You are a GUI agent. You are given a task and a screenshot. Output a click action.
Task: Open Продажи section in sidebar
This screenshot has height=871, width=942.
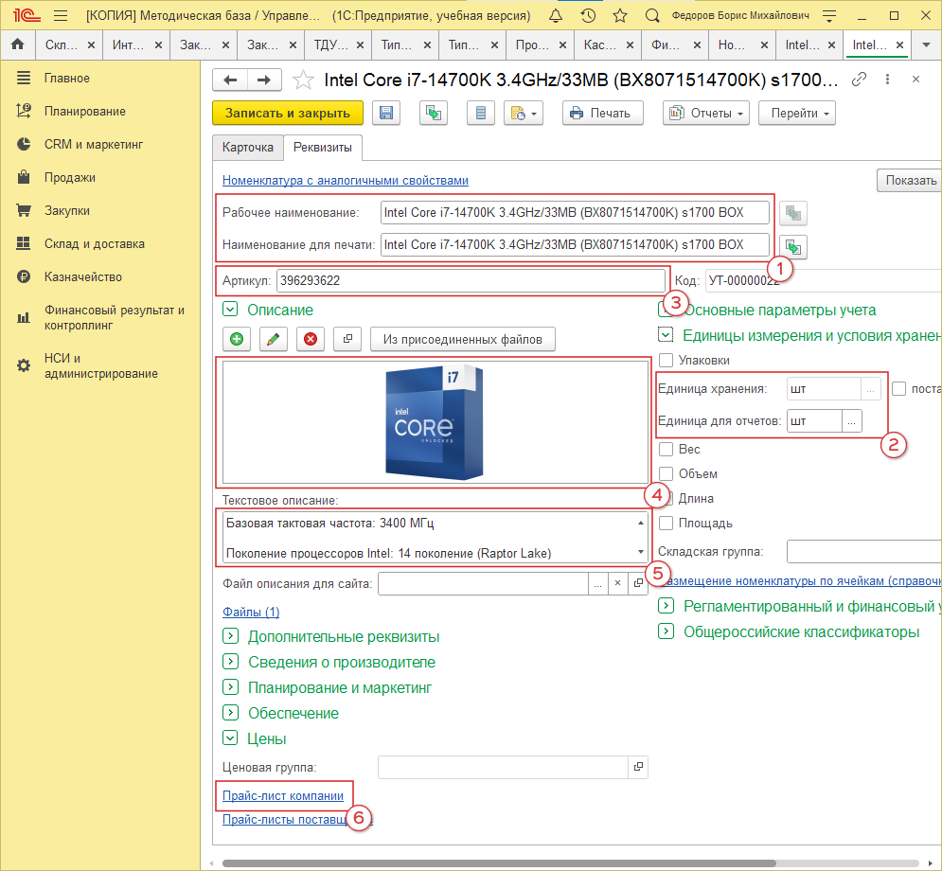point(69,177)
